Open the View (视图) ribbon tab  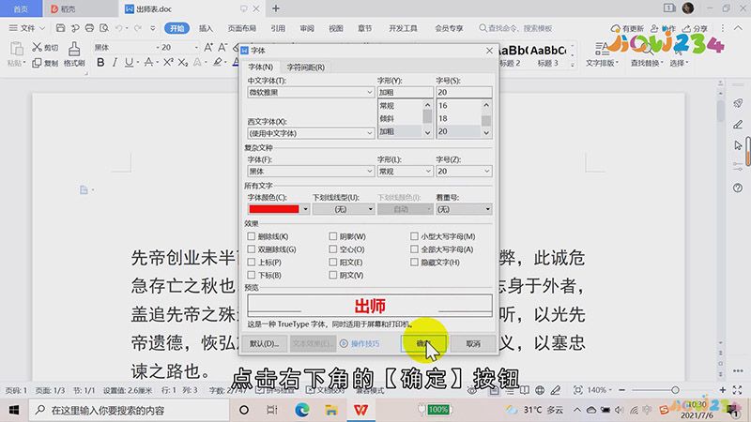tap(336, 28)
